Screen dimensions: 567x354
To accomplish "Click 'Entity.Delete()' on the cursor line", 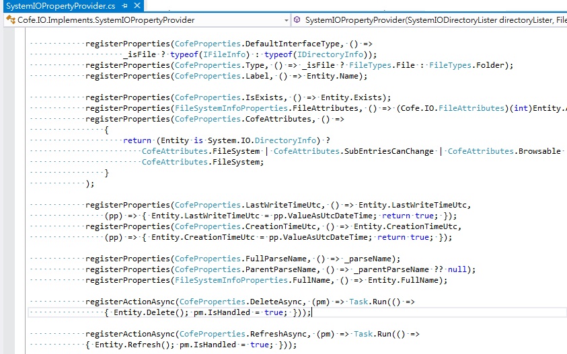I will click(x=149, y=313).
